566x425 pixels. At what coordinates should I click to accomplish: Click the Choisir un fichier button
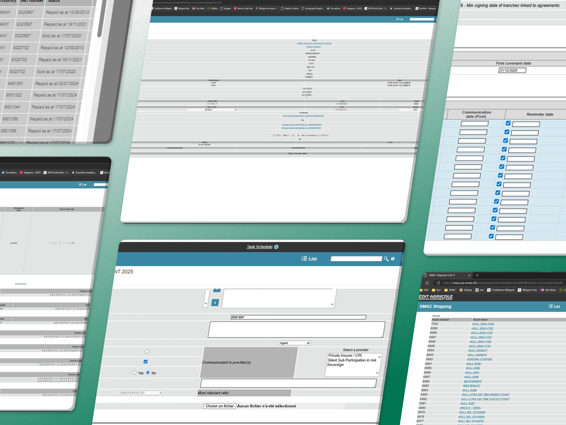click(x=220, y=406)
